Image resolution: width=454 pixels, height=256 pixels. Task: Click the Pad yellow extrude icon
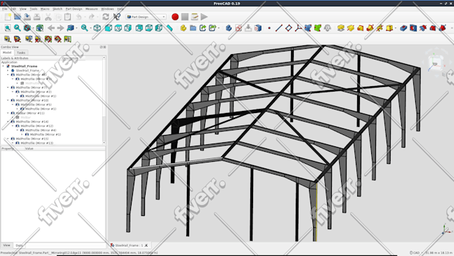point(340,28)
